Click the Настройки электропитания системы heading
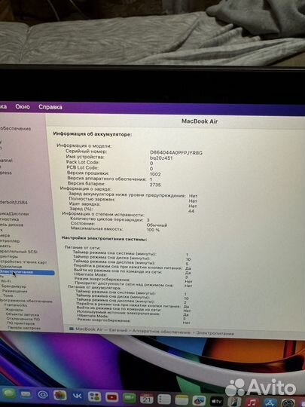305x407 pixels. coord(104,238)
